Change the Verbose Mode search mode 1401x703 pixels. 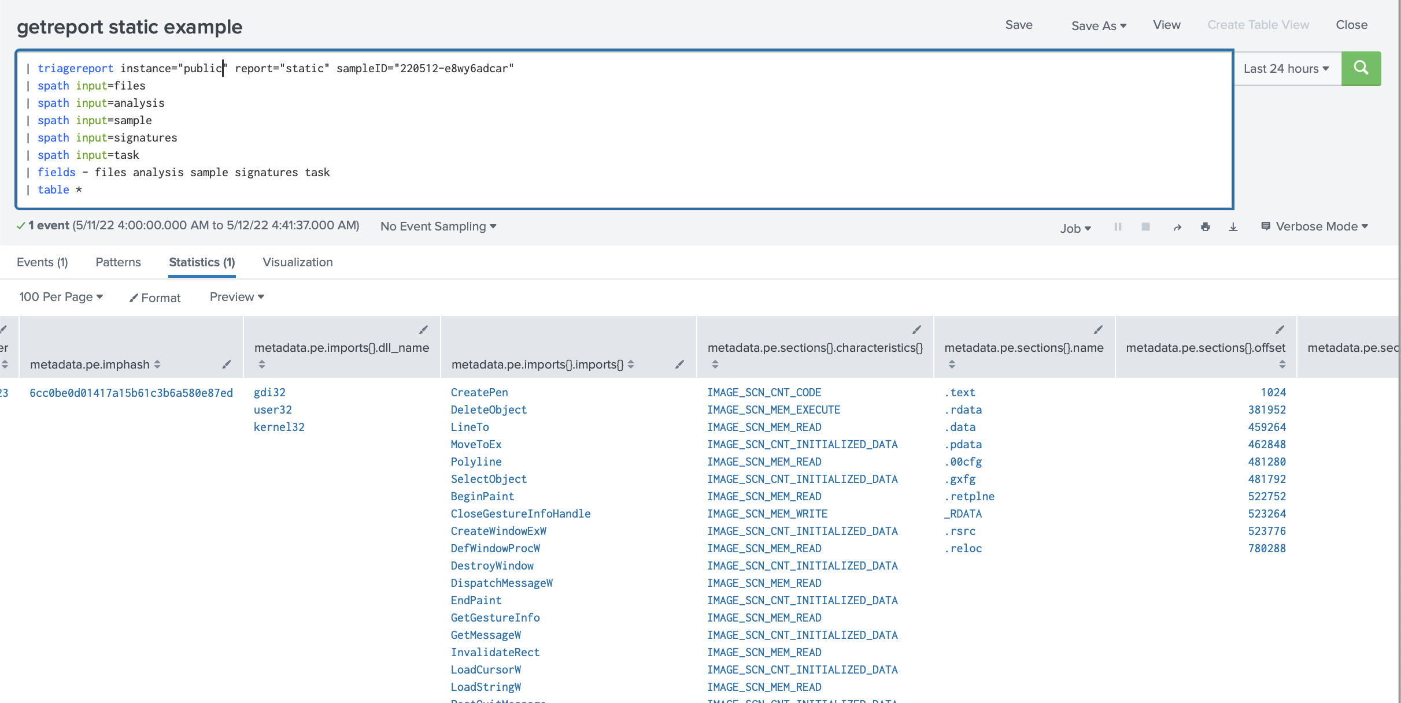click(x=1314, y=226)
